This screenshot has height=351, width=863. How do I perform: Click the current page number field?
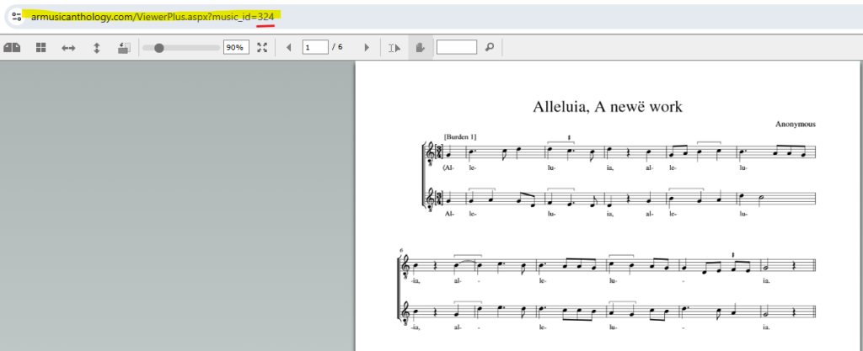click(315, 47)
